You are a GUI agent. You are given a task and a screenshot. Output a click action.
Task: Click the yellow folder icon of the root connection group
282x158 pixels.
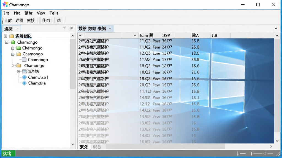(x=12, y=36)
